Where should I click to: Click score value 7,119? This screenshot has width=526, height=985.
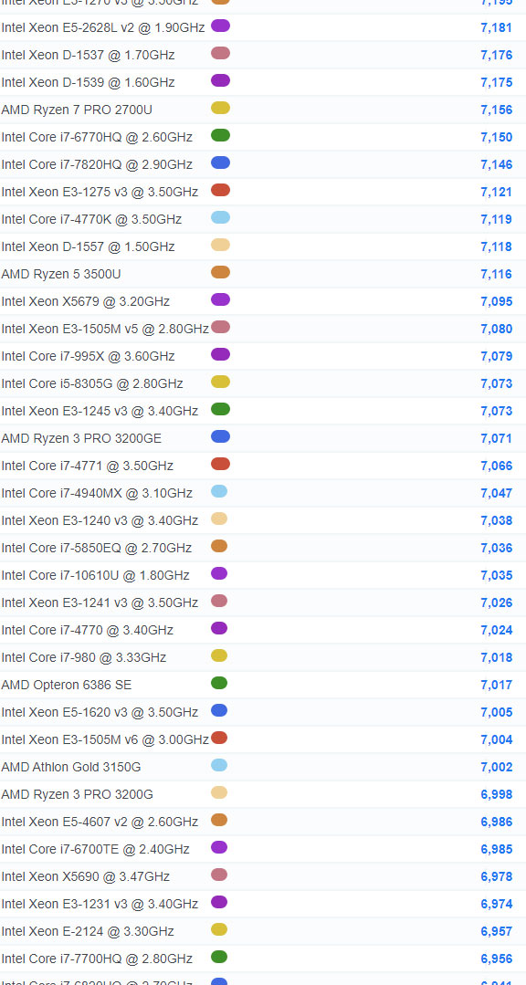[x=497, y=220]
